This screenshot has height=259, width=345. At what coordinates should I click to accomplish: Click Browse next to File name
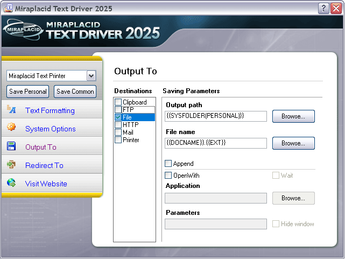click(293, 143)
